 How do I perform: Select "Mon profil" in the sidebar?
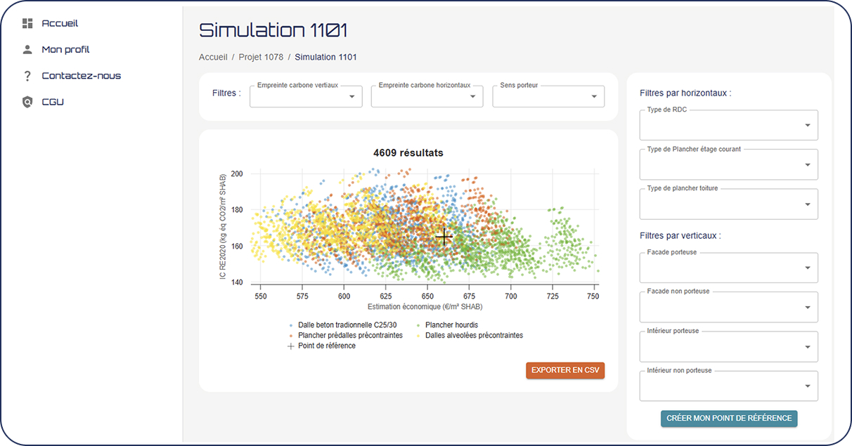pyautogui.click(x=67, y=49)
